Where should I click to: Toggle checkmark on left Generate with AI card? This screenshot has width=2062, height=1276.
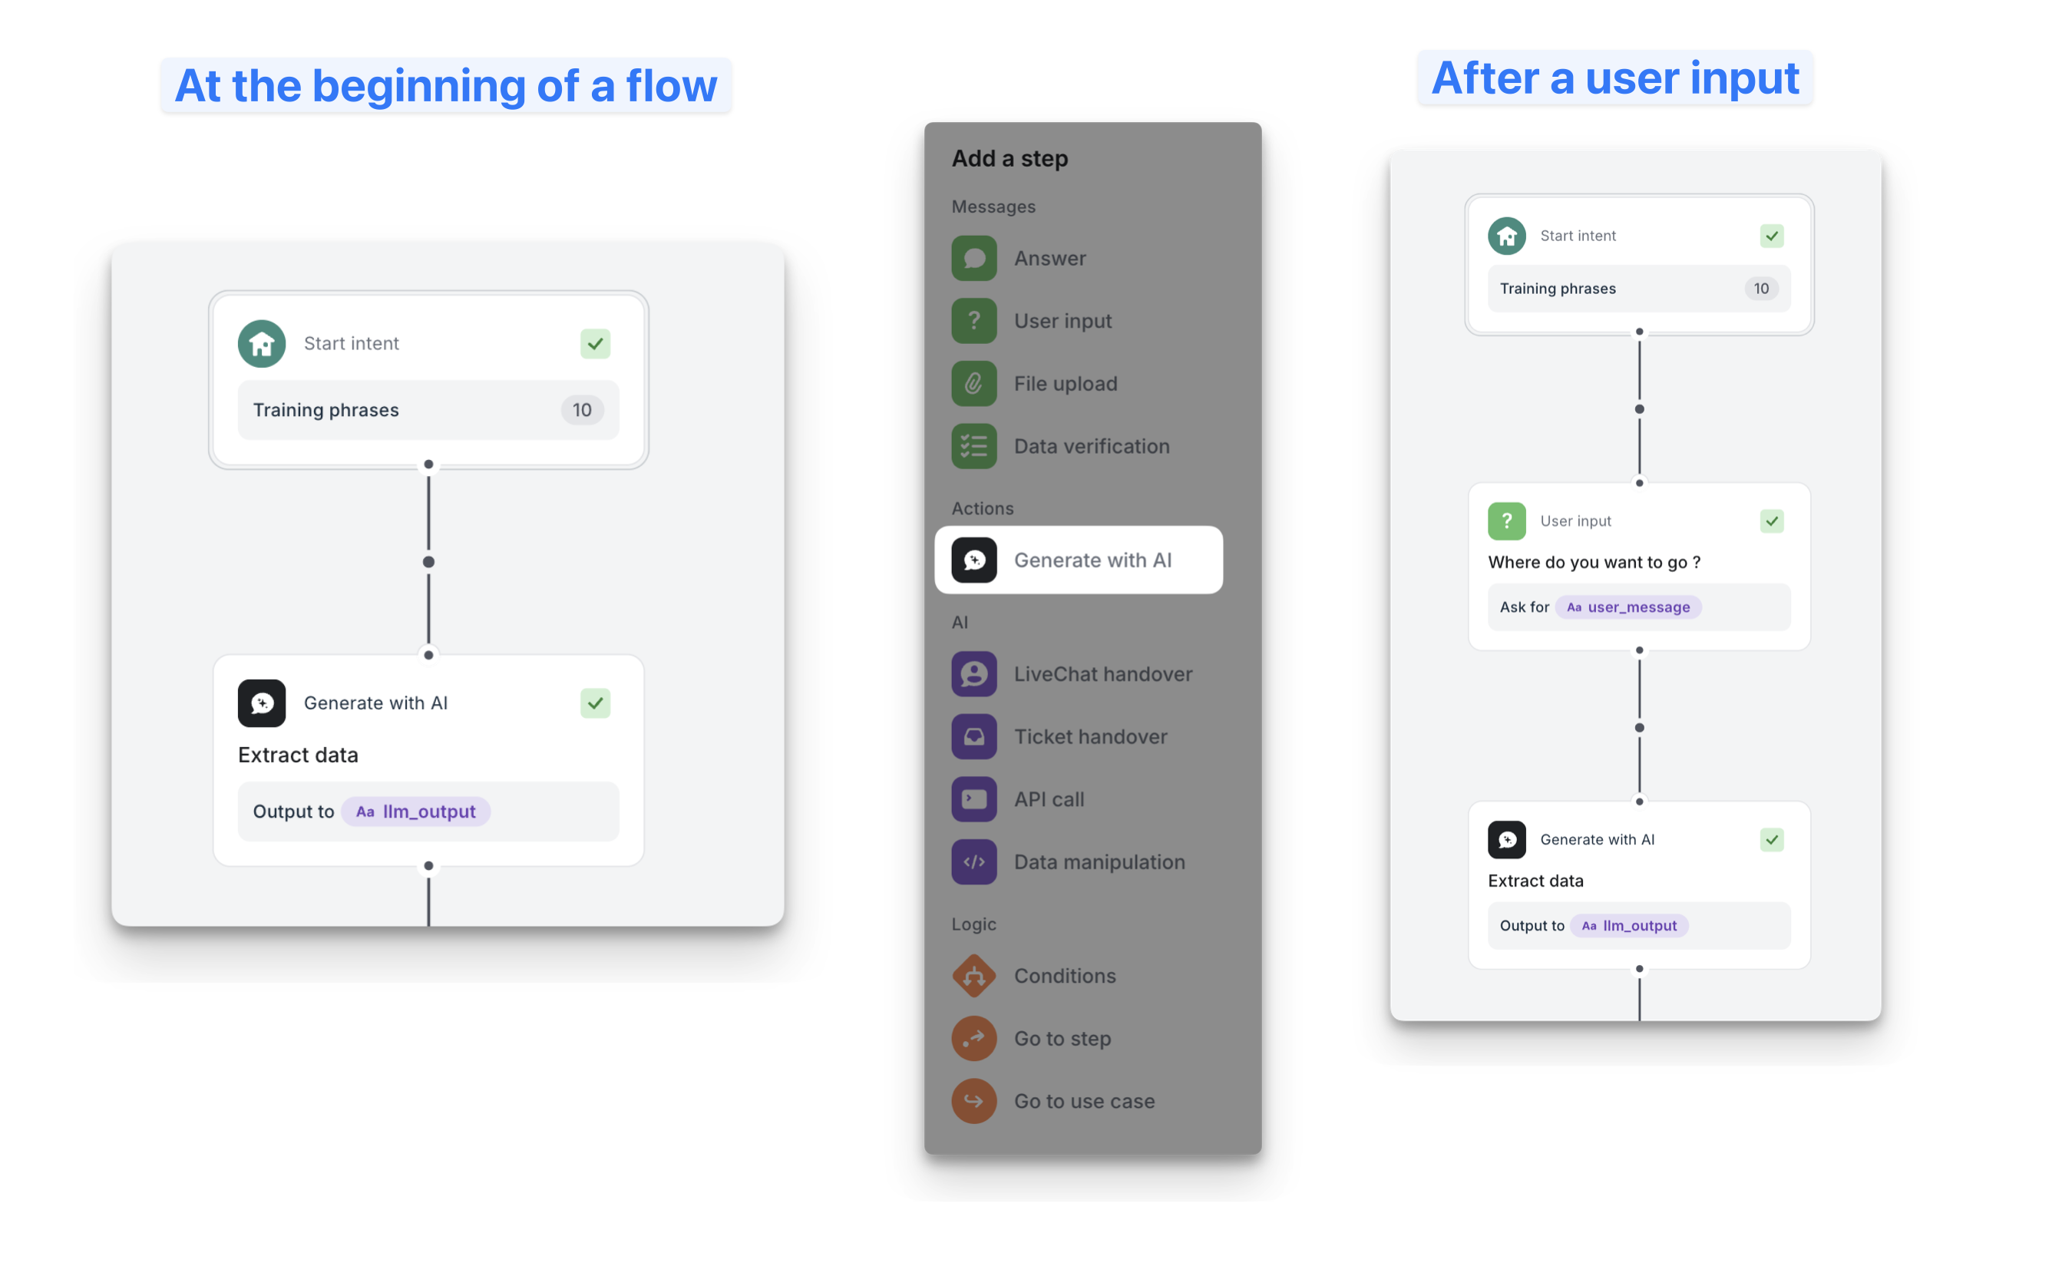tap(595, 703)
